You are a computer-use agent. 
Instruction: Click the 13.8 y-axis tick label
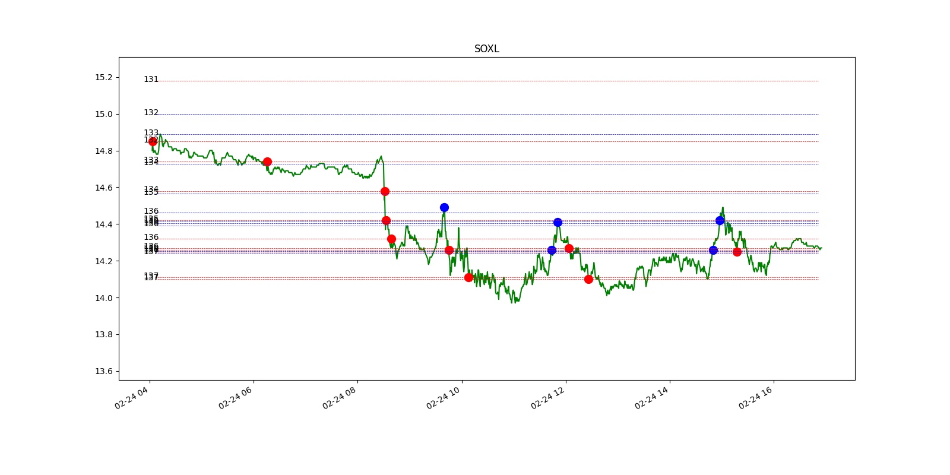103,334
